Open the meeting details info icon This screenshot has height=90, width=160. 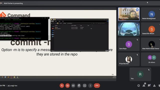coord(138,85)
